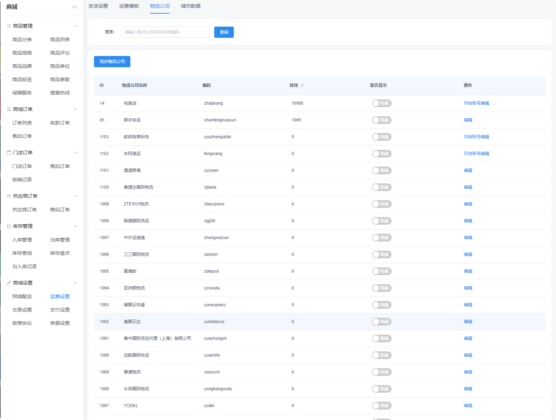
Task: Open the 城市数据 tab
Action: click(x=191, y=6)
